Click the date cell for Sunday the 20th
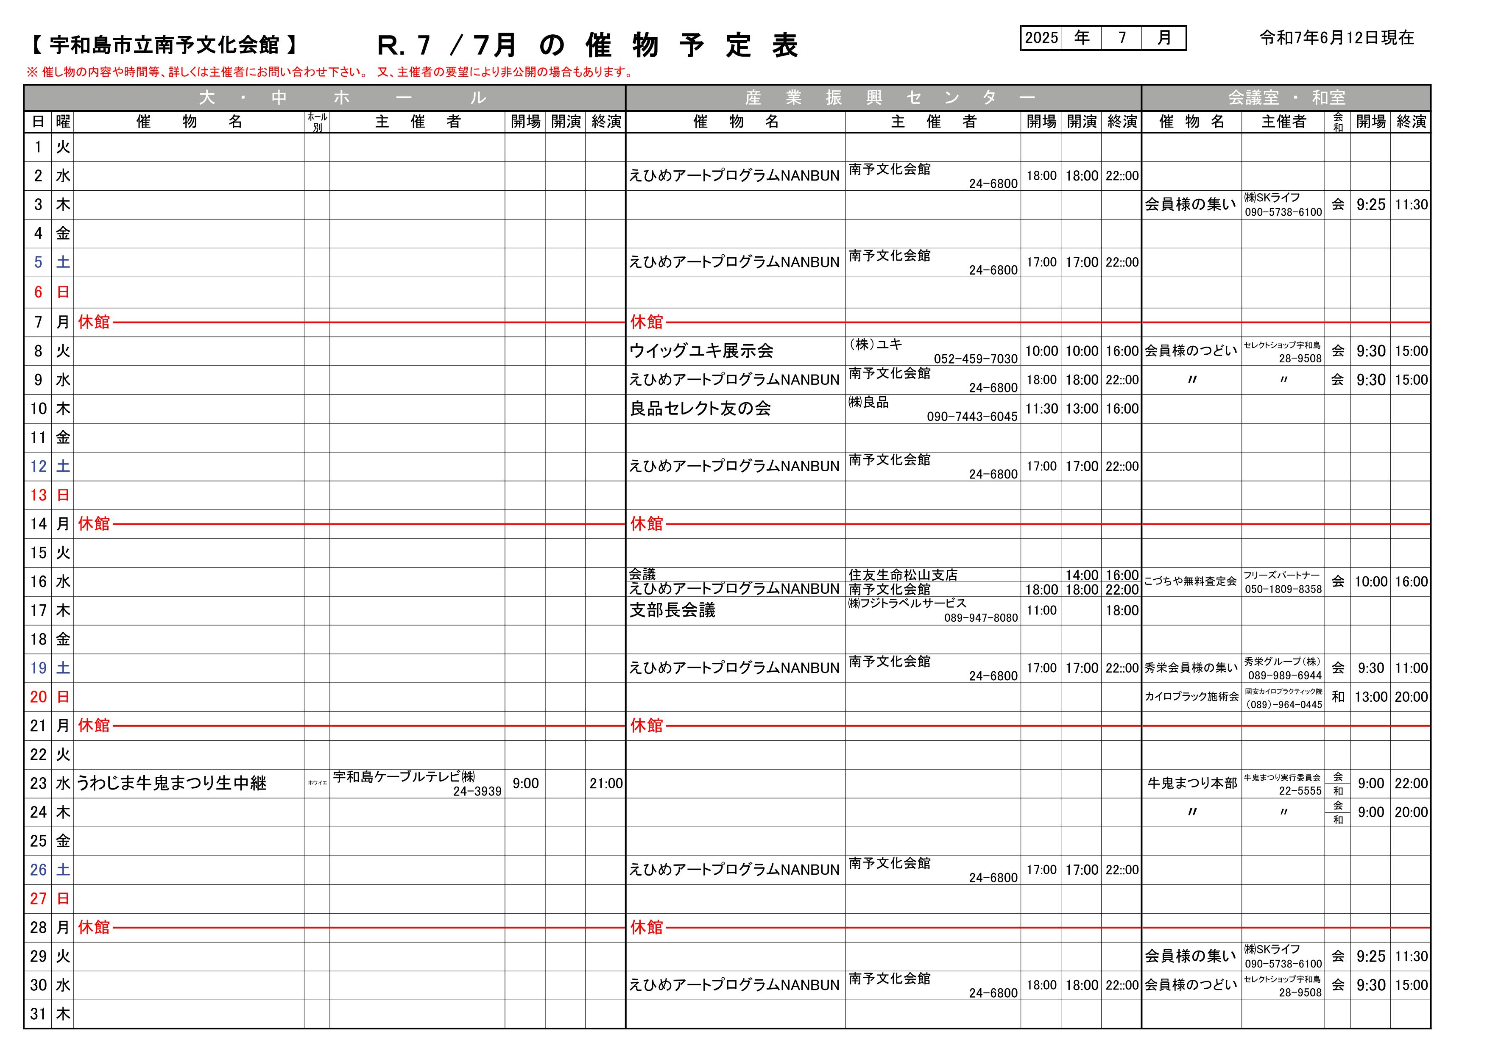 pos(38,697)
